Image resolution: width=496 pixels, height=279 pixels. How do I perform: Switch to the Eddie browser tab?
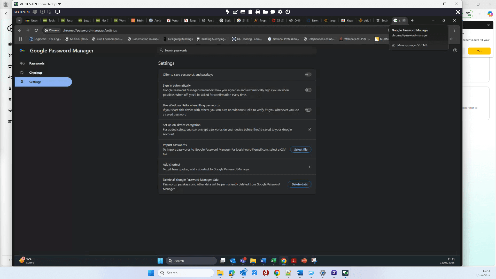[x=137, y=20]
